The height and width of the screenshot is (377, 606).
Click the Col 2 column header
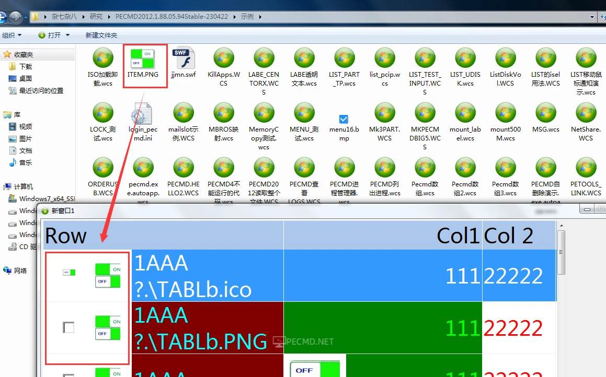519,235
